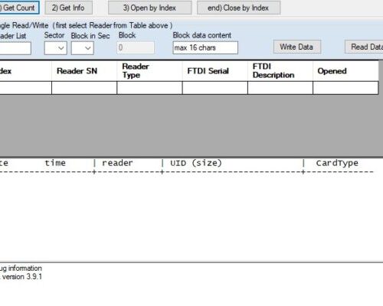The image size is (383, 306).
Task: Click the 'reader' log header text
Action: click(117, 163)
